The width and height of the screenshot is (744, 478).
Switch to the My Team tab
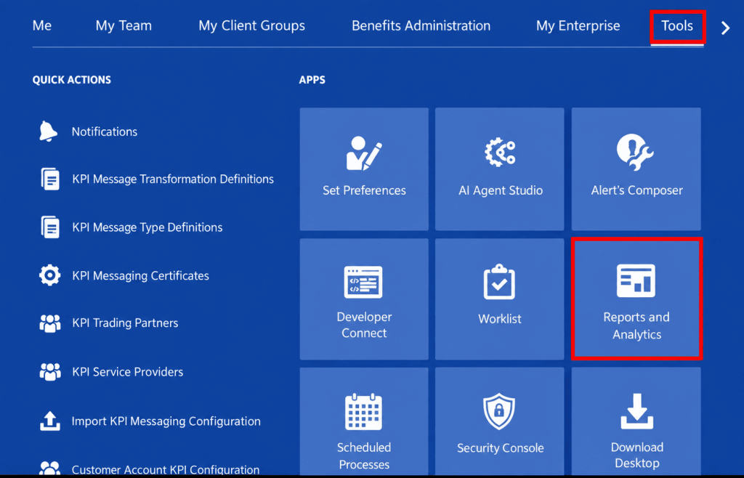coord(124,25)
